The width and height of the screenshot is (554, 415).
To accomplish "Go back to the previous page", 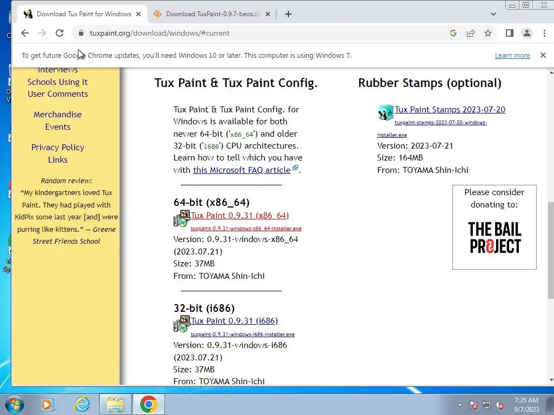I will coord(25,33).
